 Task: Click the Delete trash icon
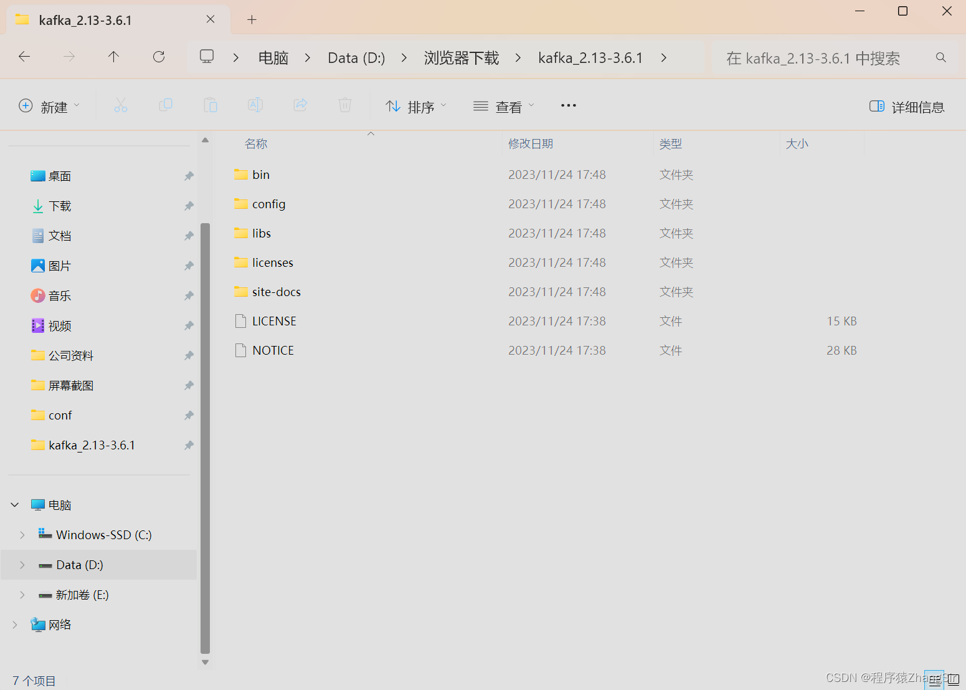(345, 105)
